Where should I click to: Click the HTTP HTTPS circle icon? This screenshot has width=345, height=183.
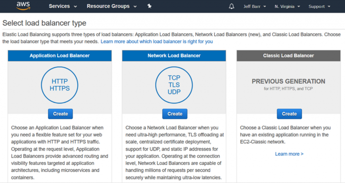coord(59,85)
